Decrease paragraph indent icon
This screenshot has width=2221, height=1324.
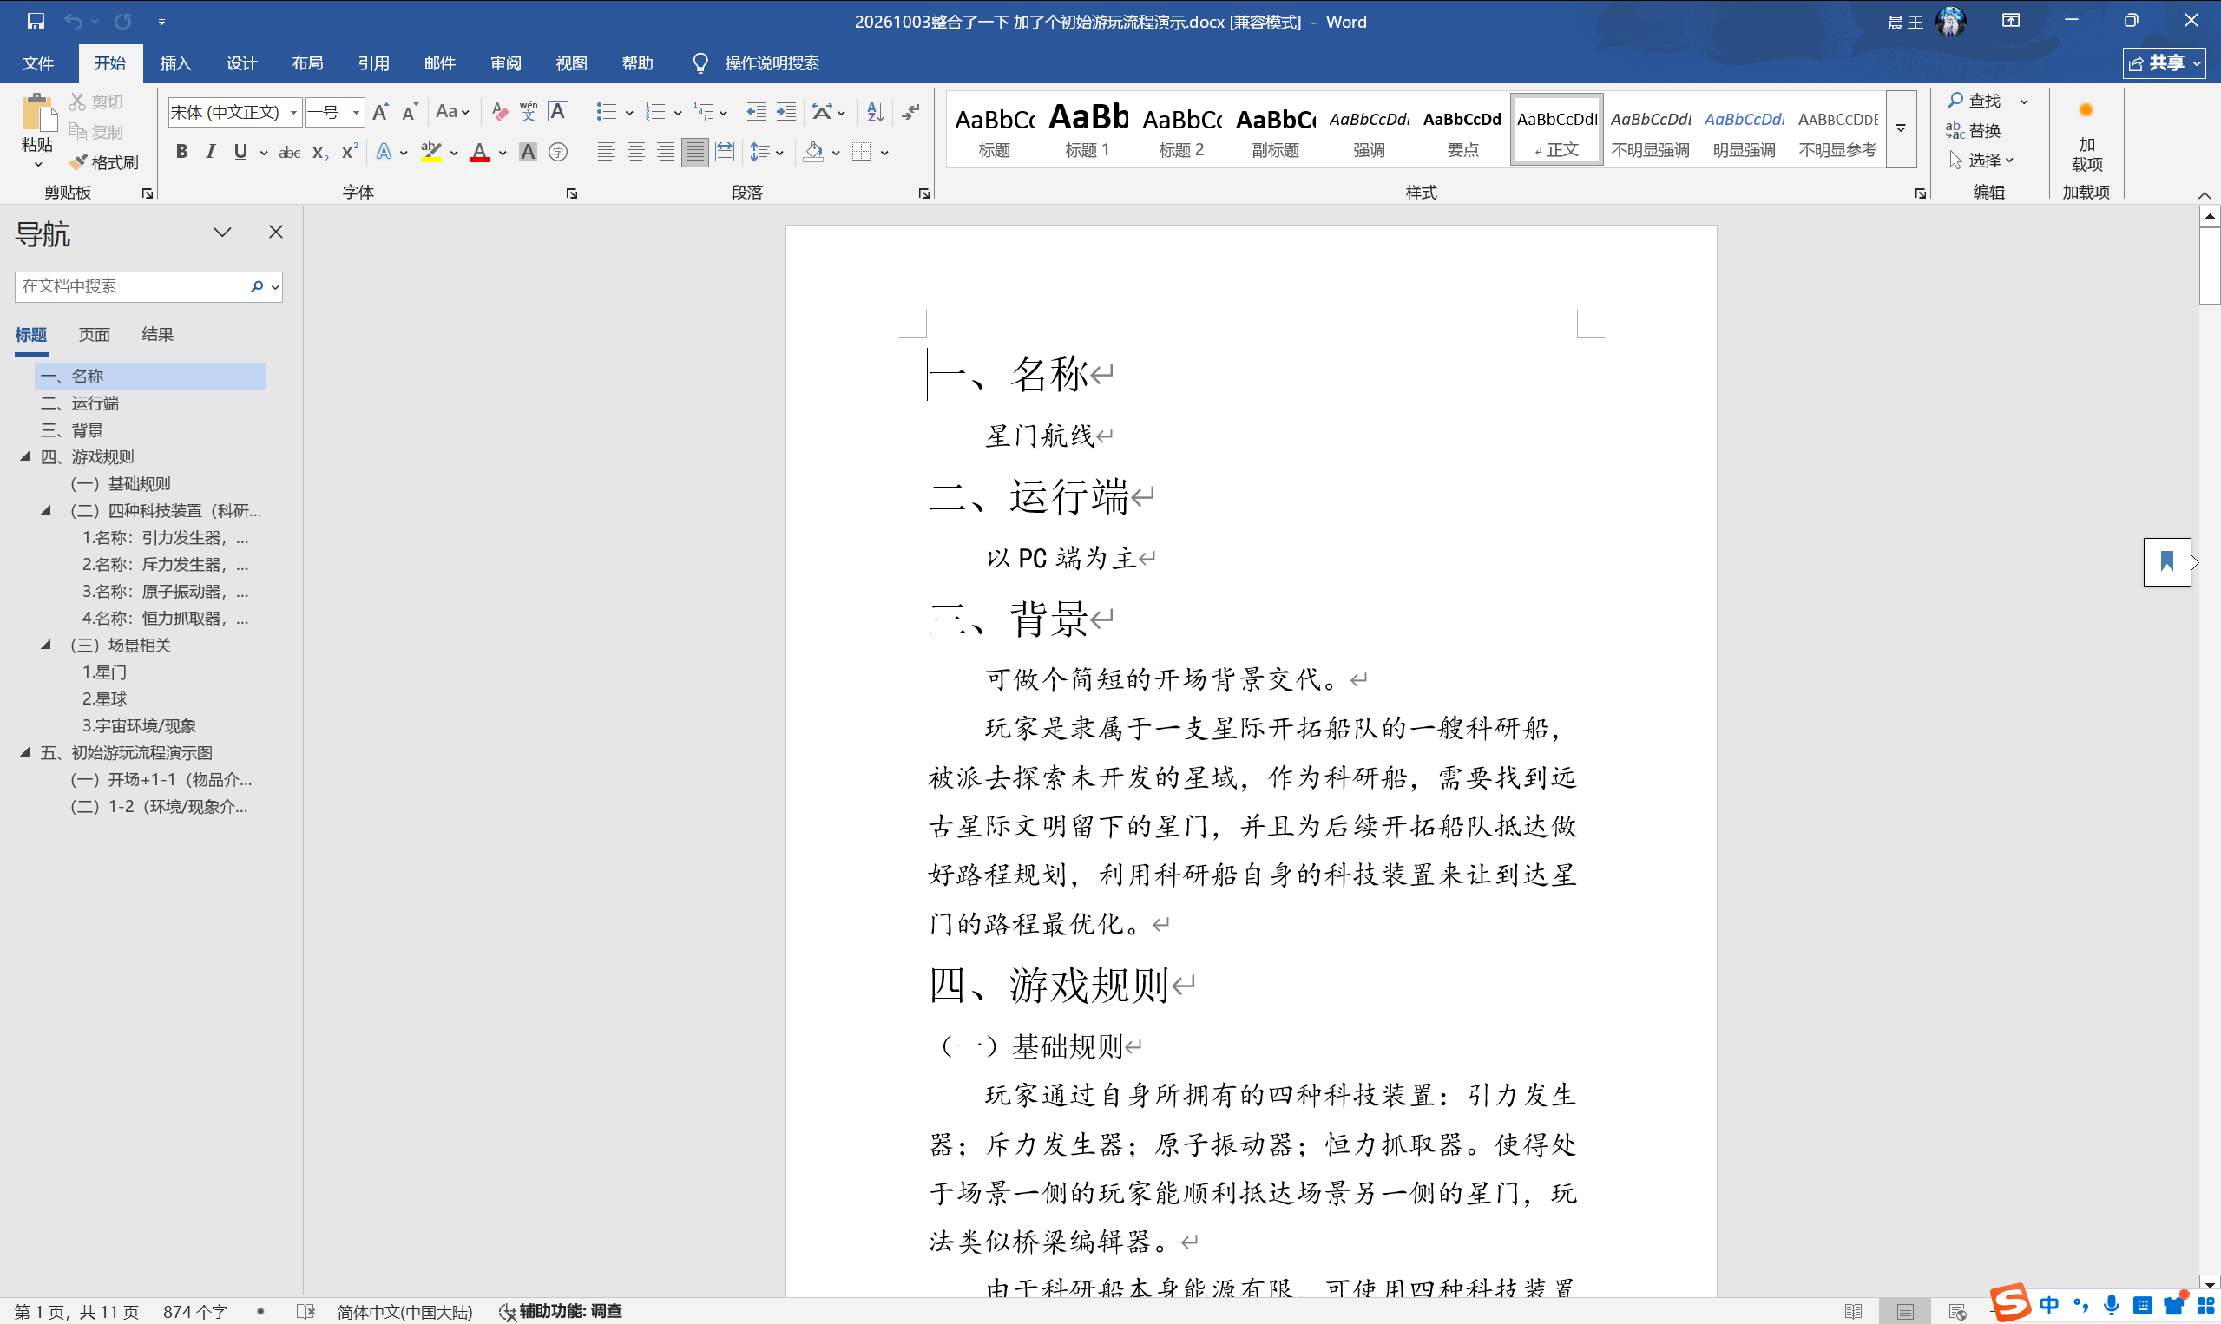(757, 113)
